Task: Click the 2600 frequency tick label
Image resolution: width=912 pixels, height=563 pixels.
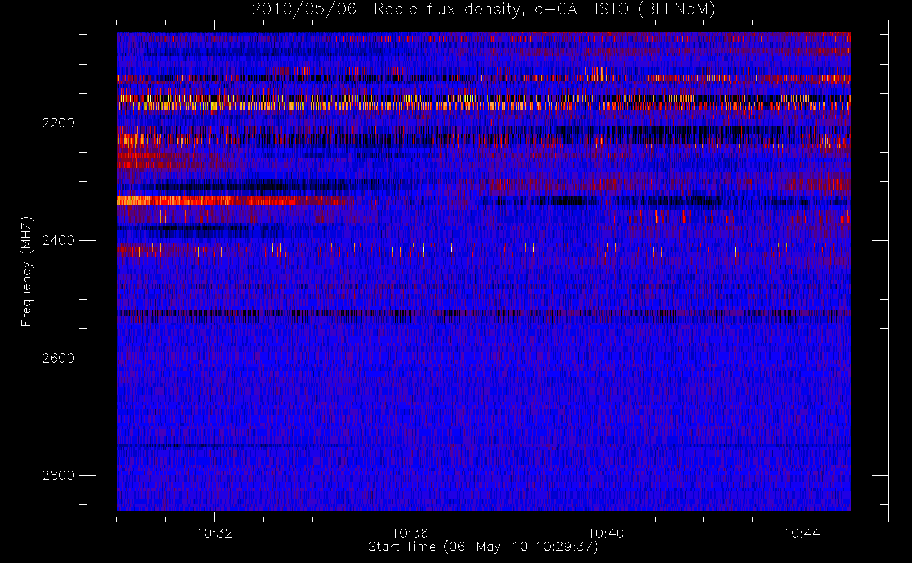Action: [x=58, y=359]
